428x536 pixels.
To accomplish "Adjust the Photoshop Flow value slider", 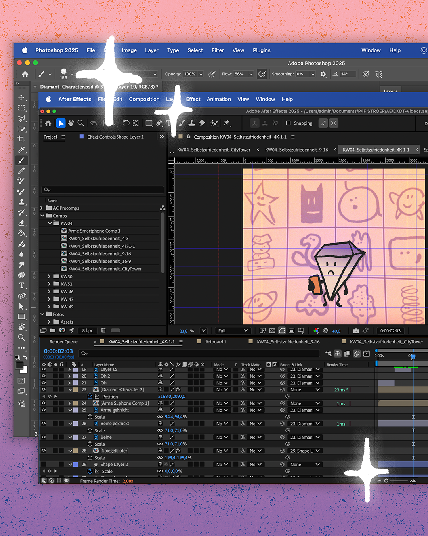I will coord(251,74).
